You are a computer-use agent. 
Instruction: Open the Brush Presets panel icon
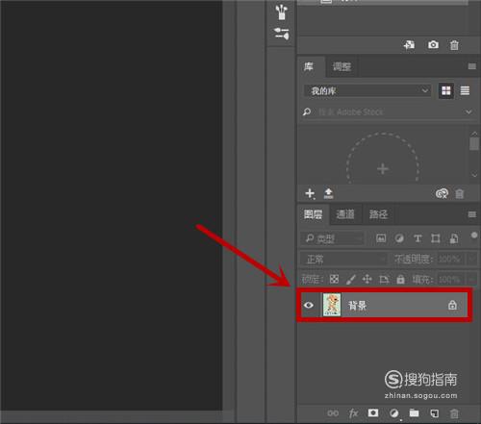point(282,34)
